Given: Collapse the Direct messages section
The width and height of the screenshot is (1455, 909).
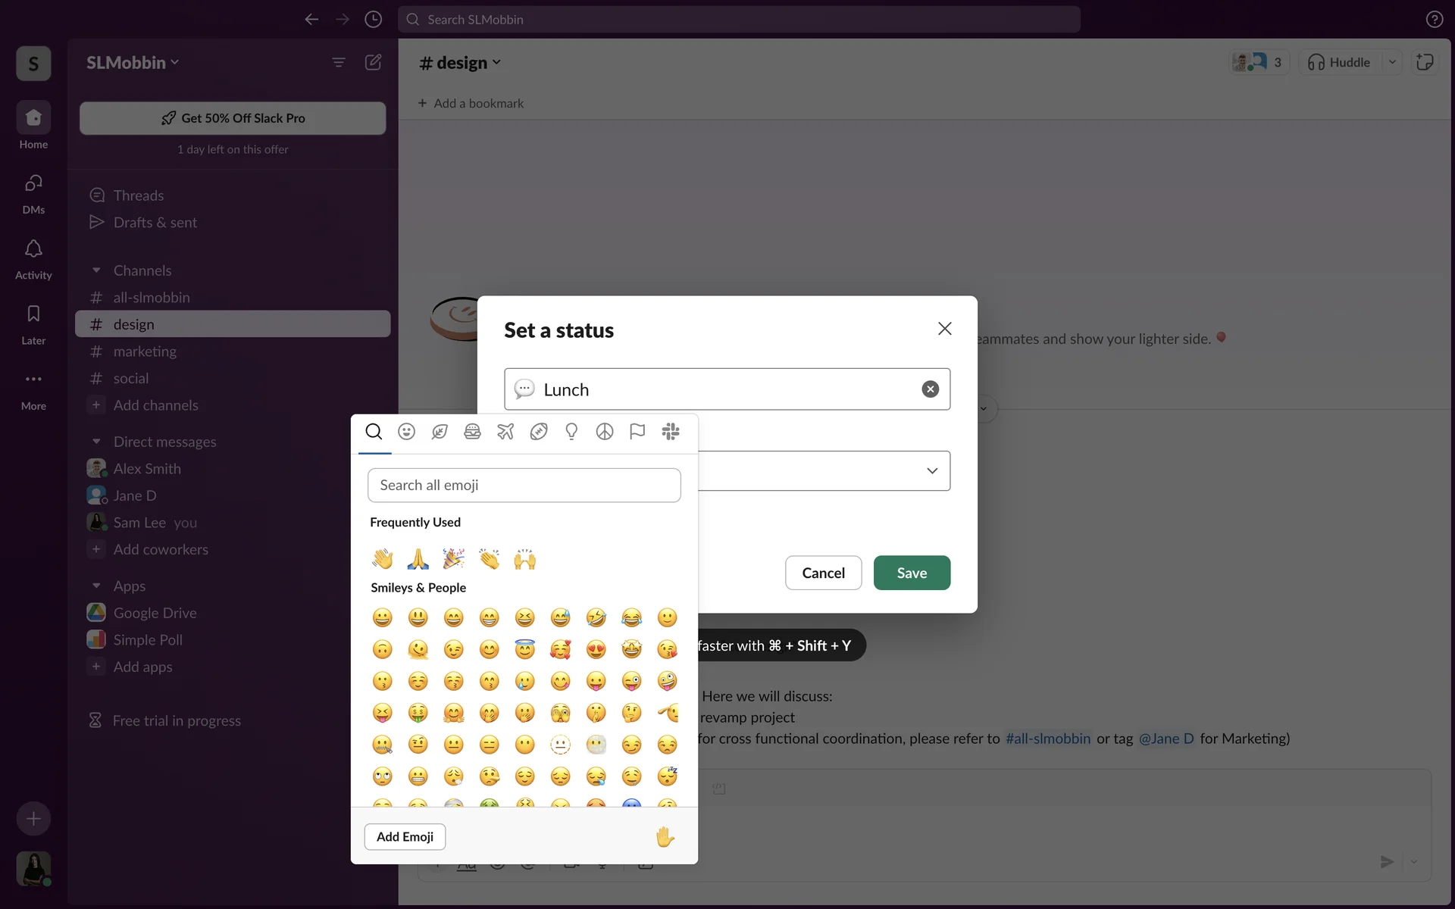Looking at the screenshot, I should 96,442.
